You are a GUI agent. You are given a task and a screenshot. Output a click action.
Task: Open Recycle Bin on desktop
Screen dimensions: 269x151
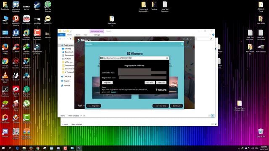click(x=261, y=133)
